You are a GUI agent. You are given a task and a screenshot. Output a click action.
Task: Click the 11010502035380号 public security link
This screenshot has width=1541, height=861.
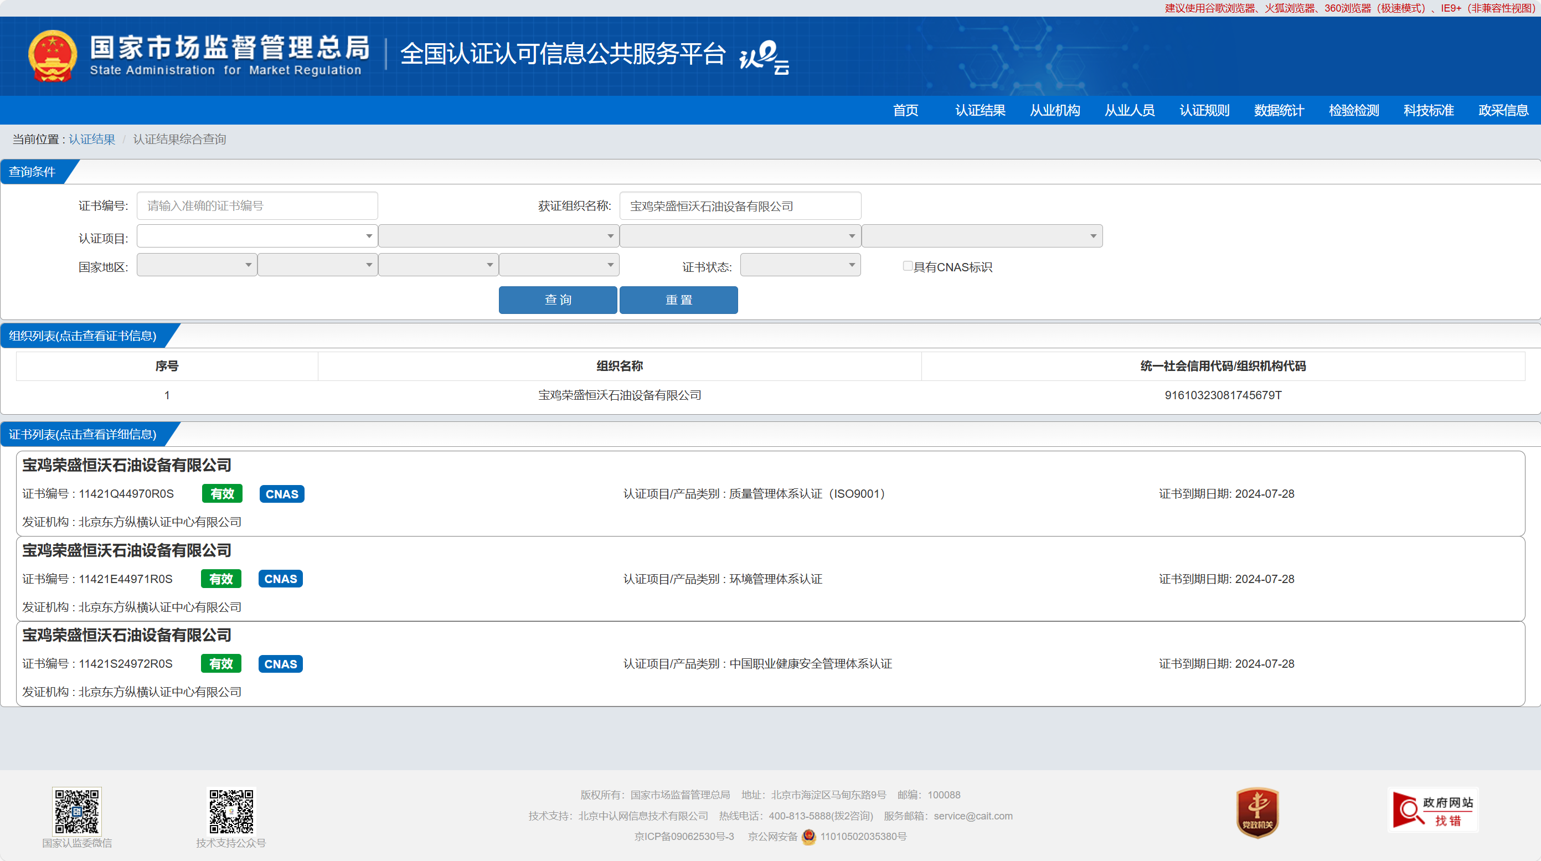click(863, 837)
